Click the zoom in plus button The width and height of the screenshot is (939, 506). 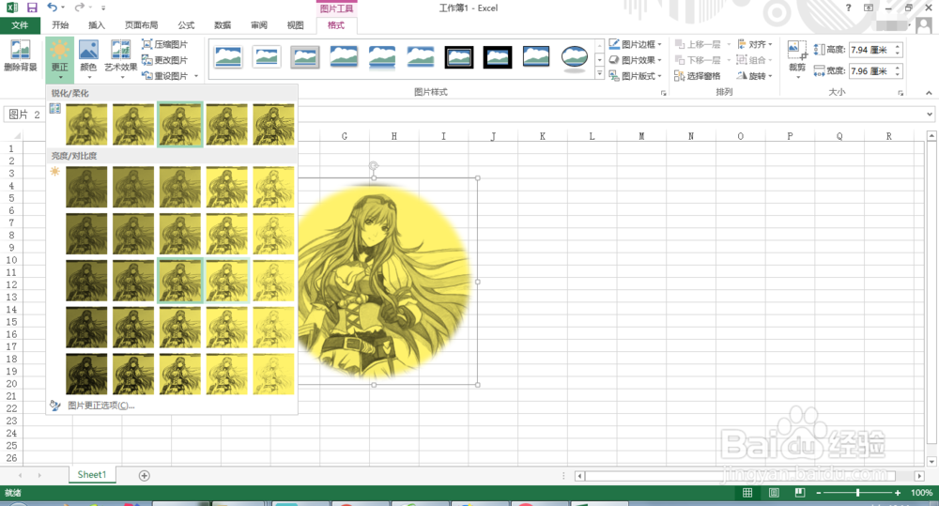click(x=898, y=493)
